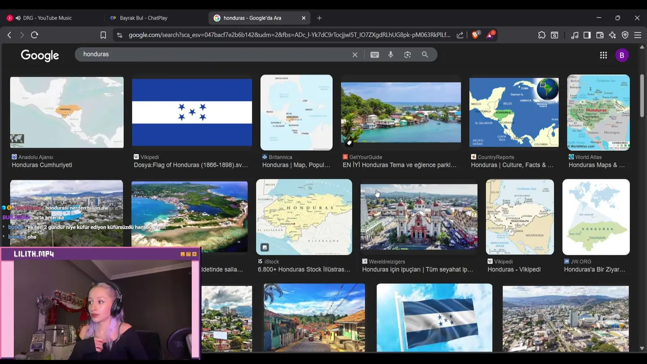Viewport: 647px width, 364px height.
Task: Search by image using the Lens icon
Action: 407,55
